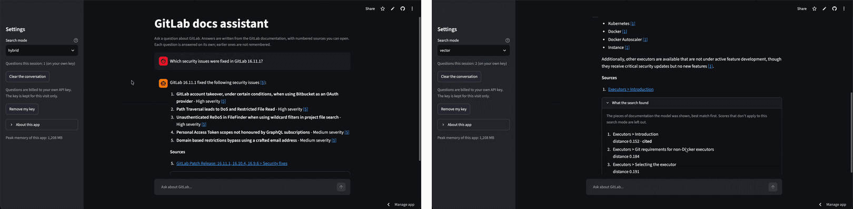853x209 pixels.
Task: Open the three-dot menu in right window
Action: tap(844, 8)
